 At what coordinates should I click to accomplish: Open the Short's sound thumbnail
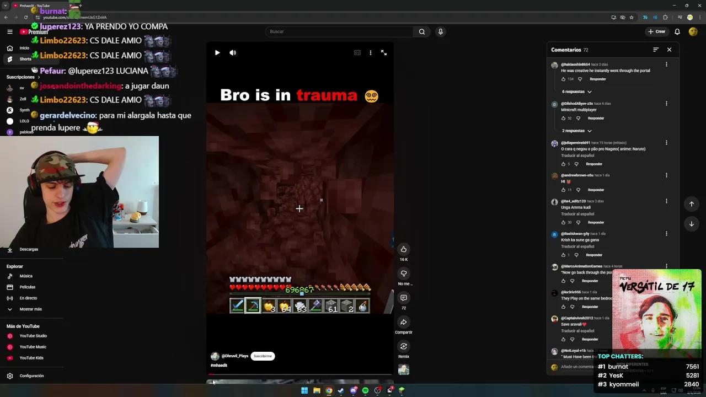tap(404, 370)
